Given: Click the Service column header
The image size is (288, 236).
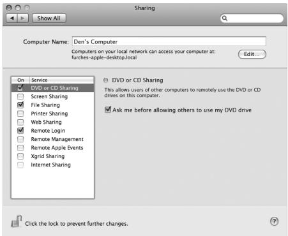Looking at the screenshot, I should click(x=61, y=80).
